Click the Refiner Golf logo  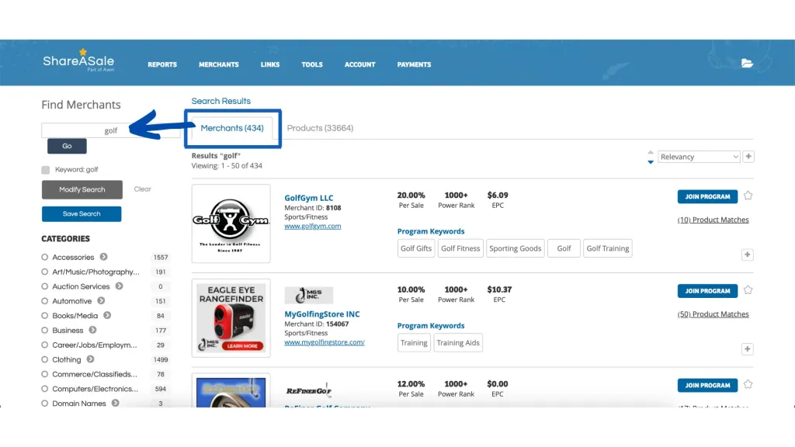pyautogui.click(x=308, y=390)
